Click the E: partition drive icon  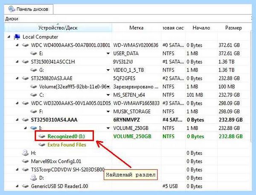(34, 53)
